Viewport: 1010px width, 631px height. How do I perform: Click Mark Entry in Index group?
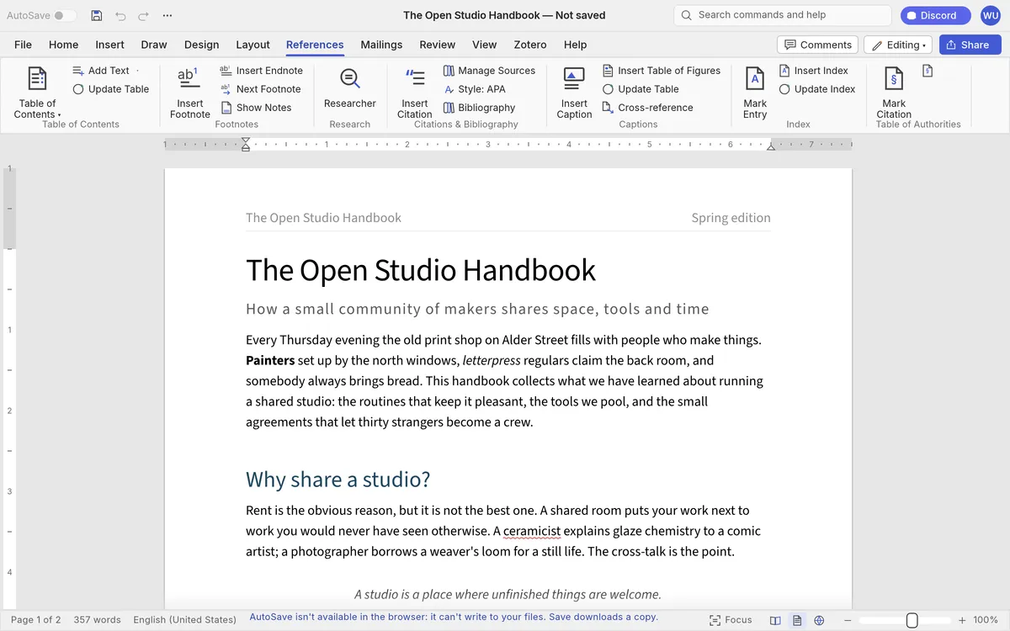coord(755,93)
